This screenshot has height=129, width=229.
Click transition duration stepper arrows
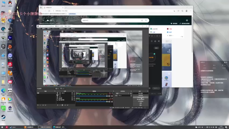pyautogui.click(x=131, y=95)
